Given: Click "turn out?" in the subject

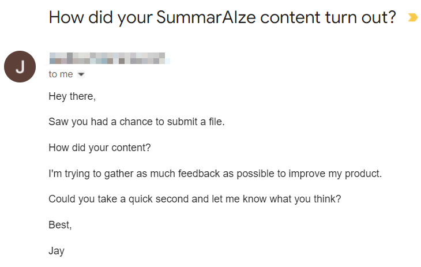Looking at the screenshot, I should click(360, 18).
